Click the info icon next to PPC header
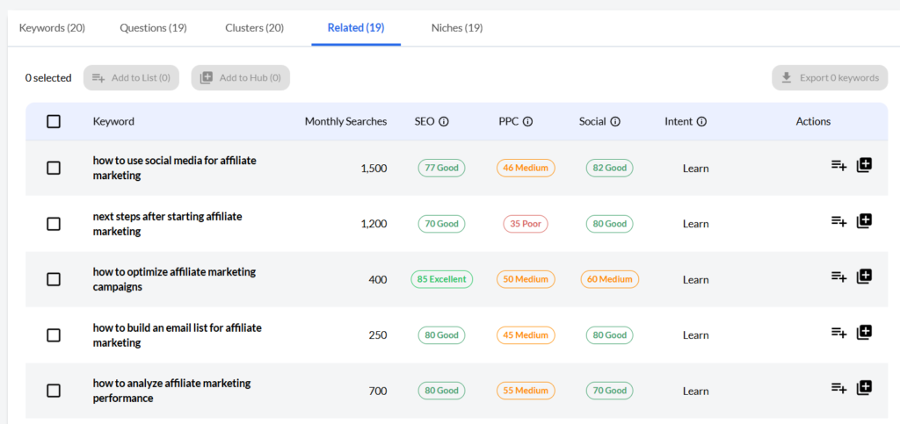Image resolution: width=900 pixels, height=424 pixels. point(527,122)
